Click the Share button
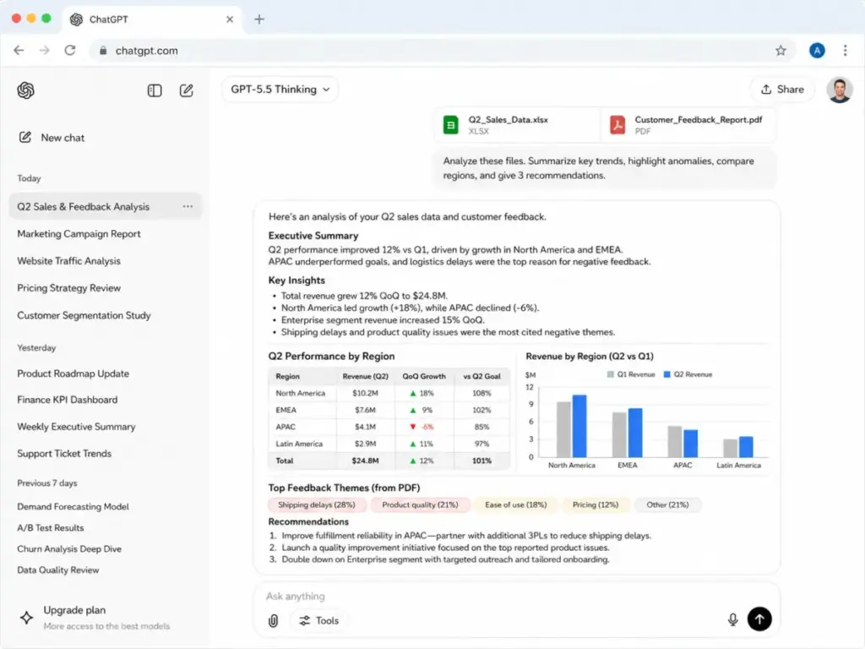This screenshot has height=649, width=865. pyautogui.click(x=782, y=90)
